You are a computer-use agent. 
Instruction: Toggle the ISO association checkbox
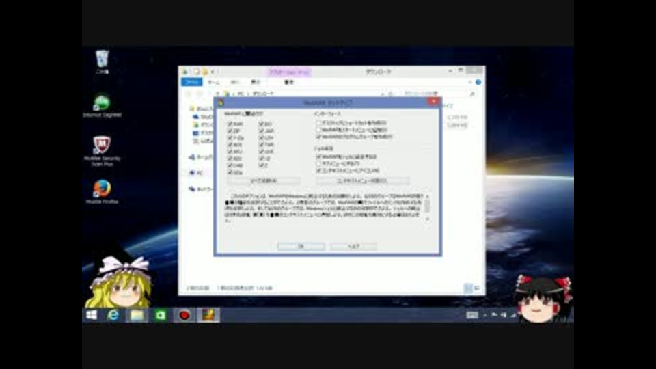coord(262,124)
